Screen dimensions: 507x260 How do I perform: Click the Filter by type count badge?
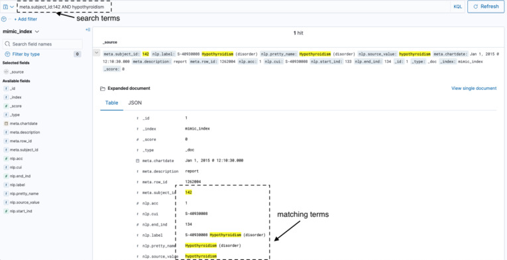tap(78, 54)
